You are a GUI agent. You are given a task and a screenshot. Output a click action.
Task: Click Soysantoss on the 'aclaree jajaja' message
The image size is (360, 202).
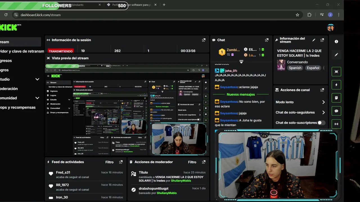coord(229,87)
